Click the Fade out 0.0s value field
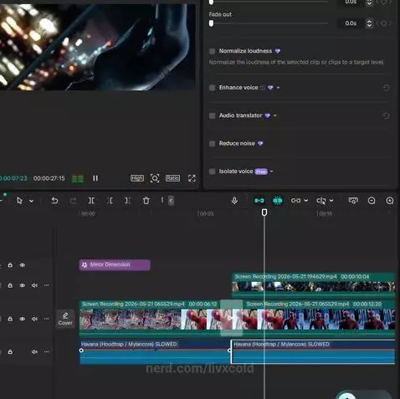The image size is (400, 399). (351, 23)
